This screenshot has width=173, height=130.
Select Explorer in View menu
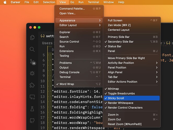pos(79,32)
